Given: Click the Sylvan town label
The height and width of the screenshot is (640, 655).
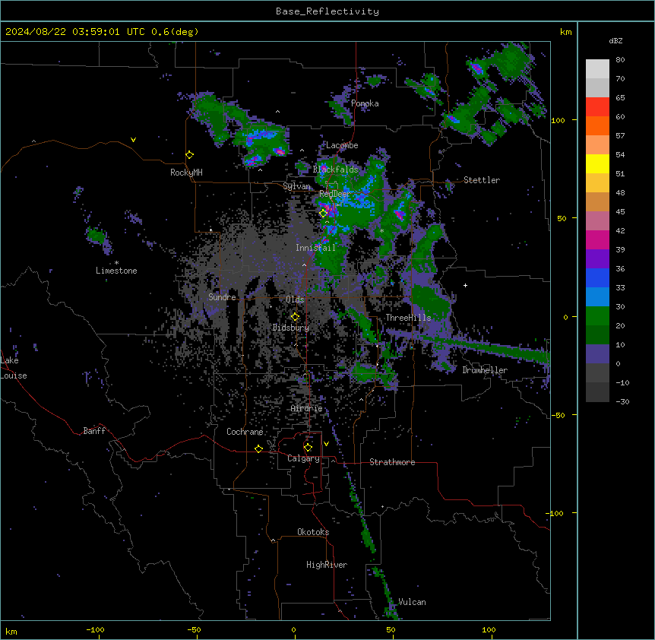Looking at the screenshot, I should point(296,186).
